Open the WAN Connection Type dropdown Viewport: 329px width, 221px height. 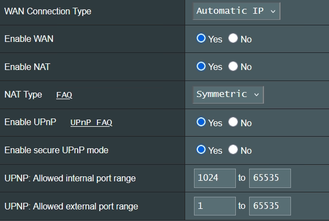(236, 11)
